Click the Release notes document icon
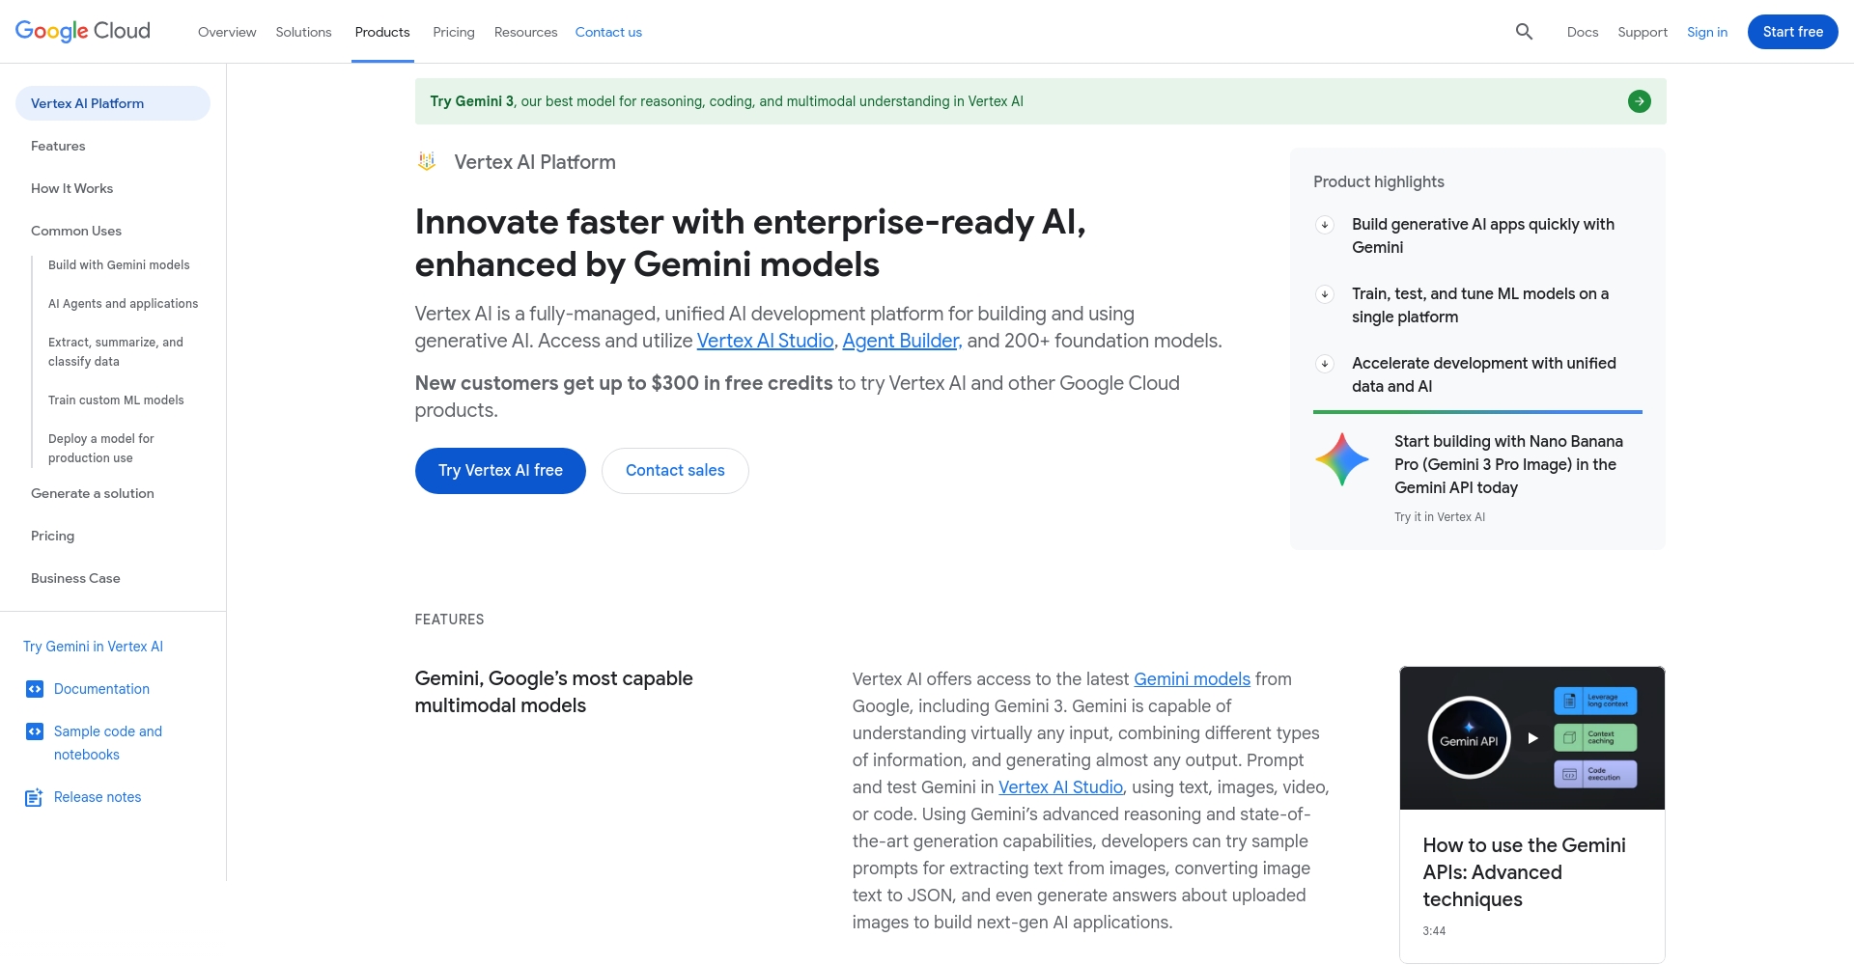The image size is (1854, 965). (35, 796)
